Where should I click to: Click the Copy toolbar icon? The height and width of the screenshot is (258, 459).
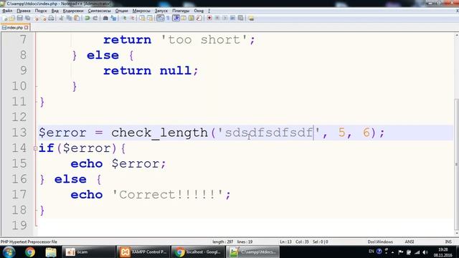[69, 18]
